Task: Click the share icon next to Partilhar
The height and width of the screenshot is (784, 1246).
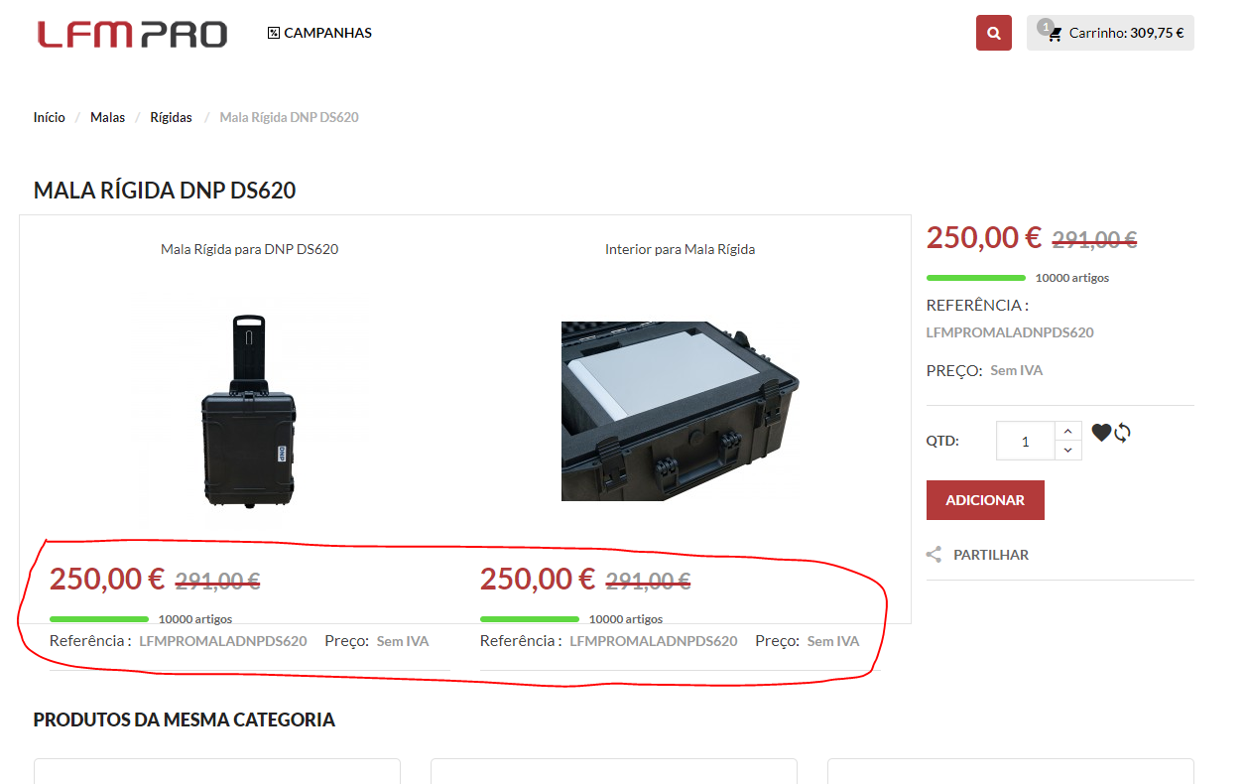Action: [934, 555]
